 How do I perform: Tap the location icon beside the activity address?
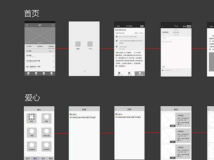point(116,41)
